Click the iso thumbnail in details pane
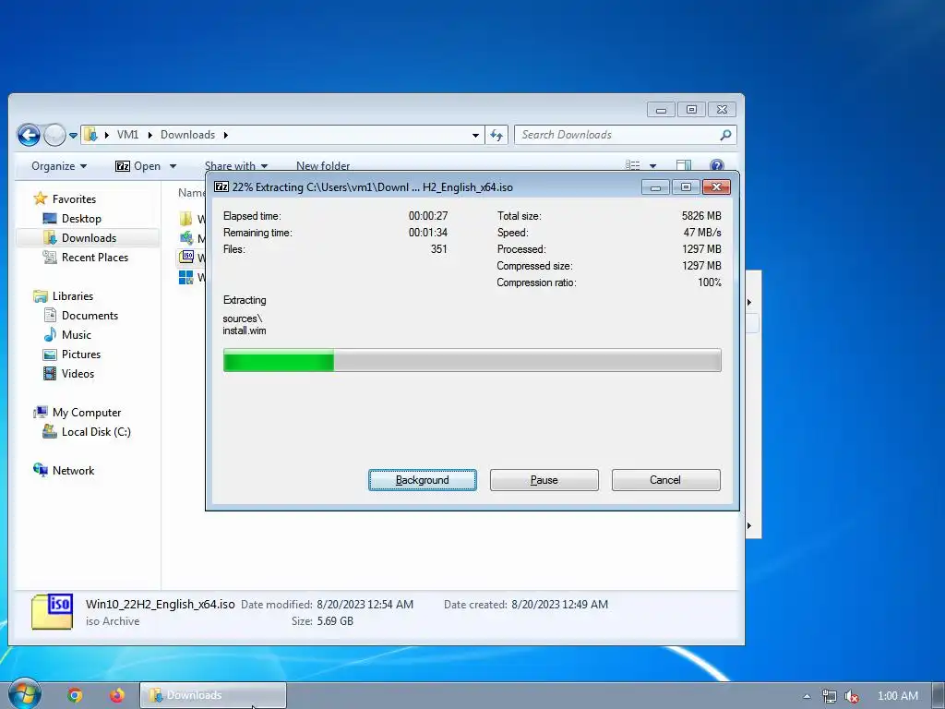 (52, 611)
